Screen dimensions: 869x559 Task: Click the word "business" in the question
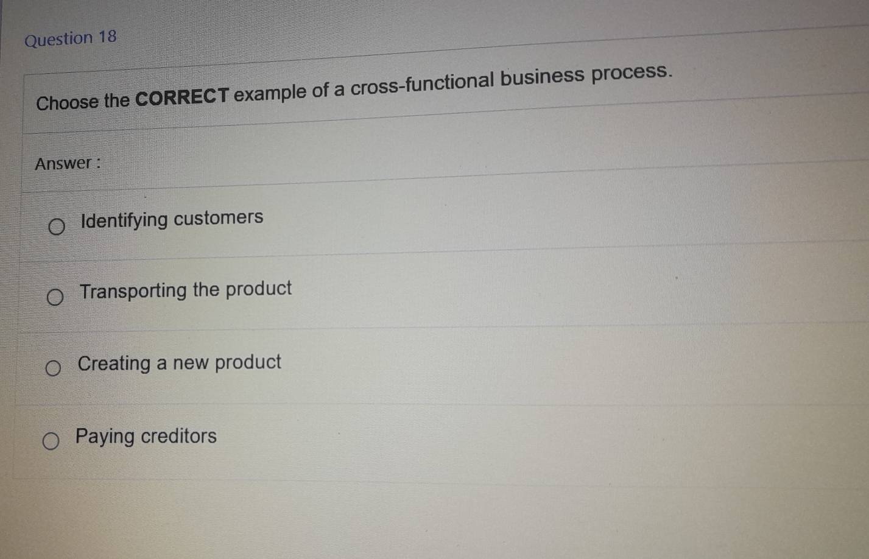tap(543, 78)
